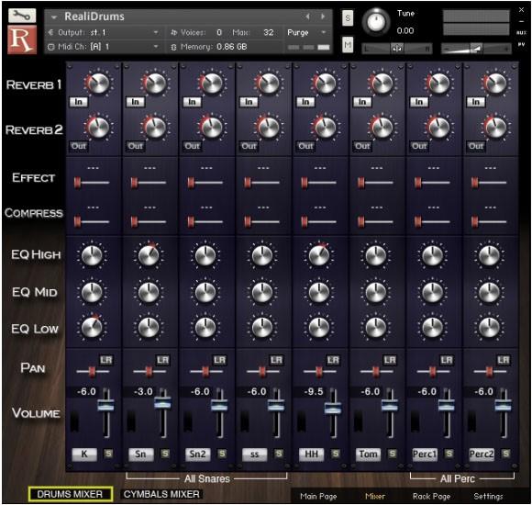Screen dimensions: 532x505
Task: Click Reverb 1 knob on Sn2 channel
Action: (212, 83)
